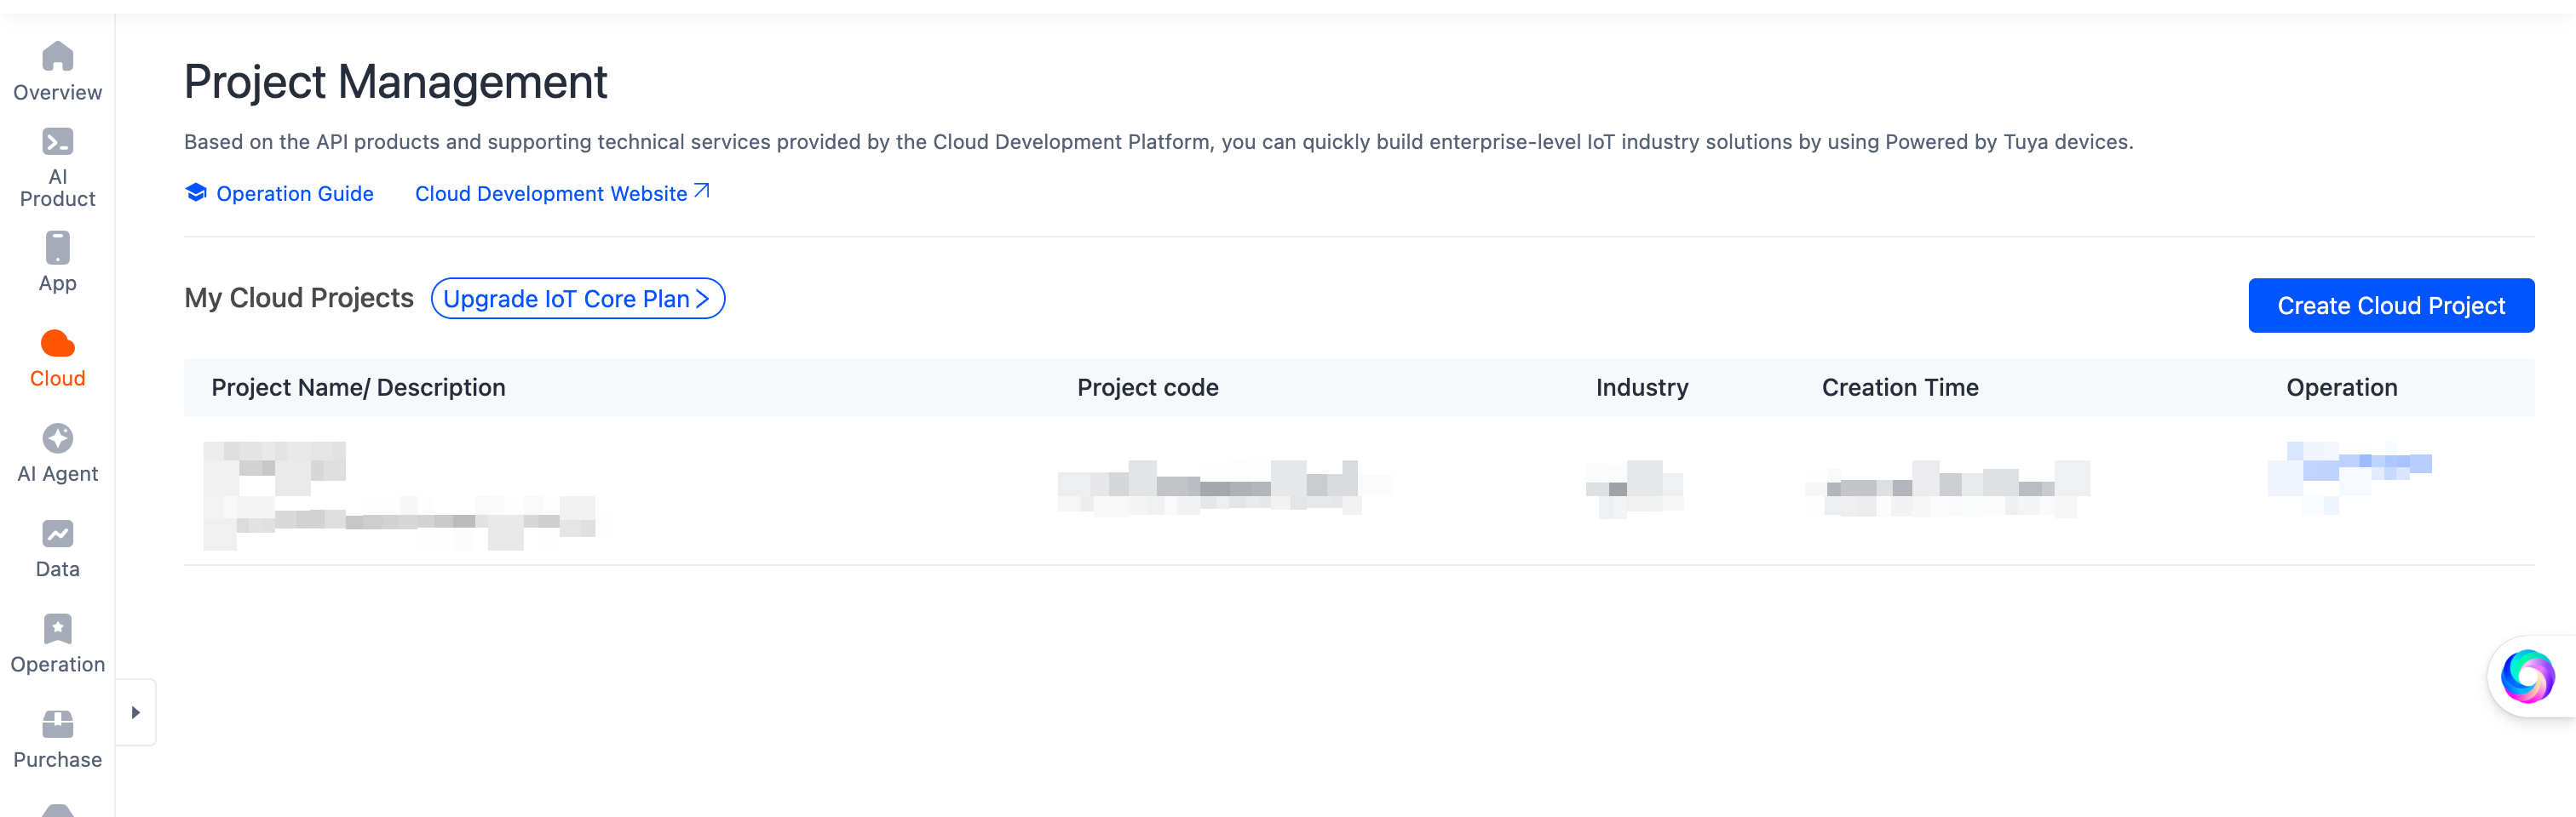2576x817 pixels.
Task: Click the Project Name/ Description column header
Action: coord(358,387)
